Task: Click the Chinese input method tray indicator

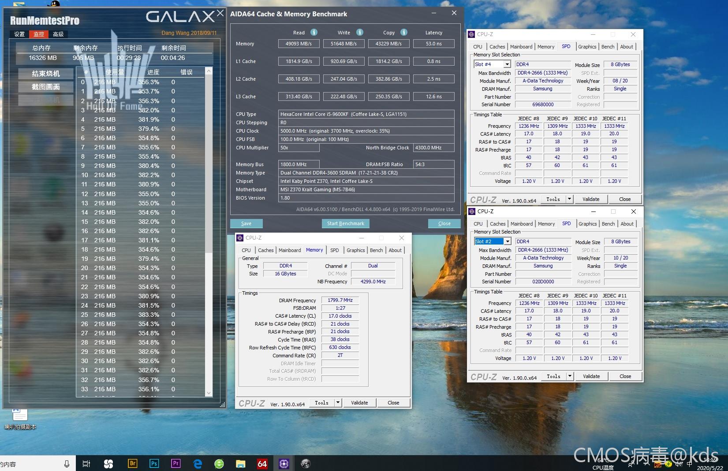Action: 689,464
